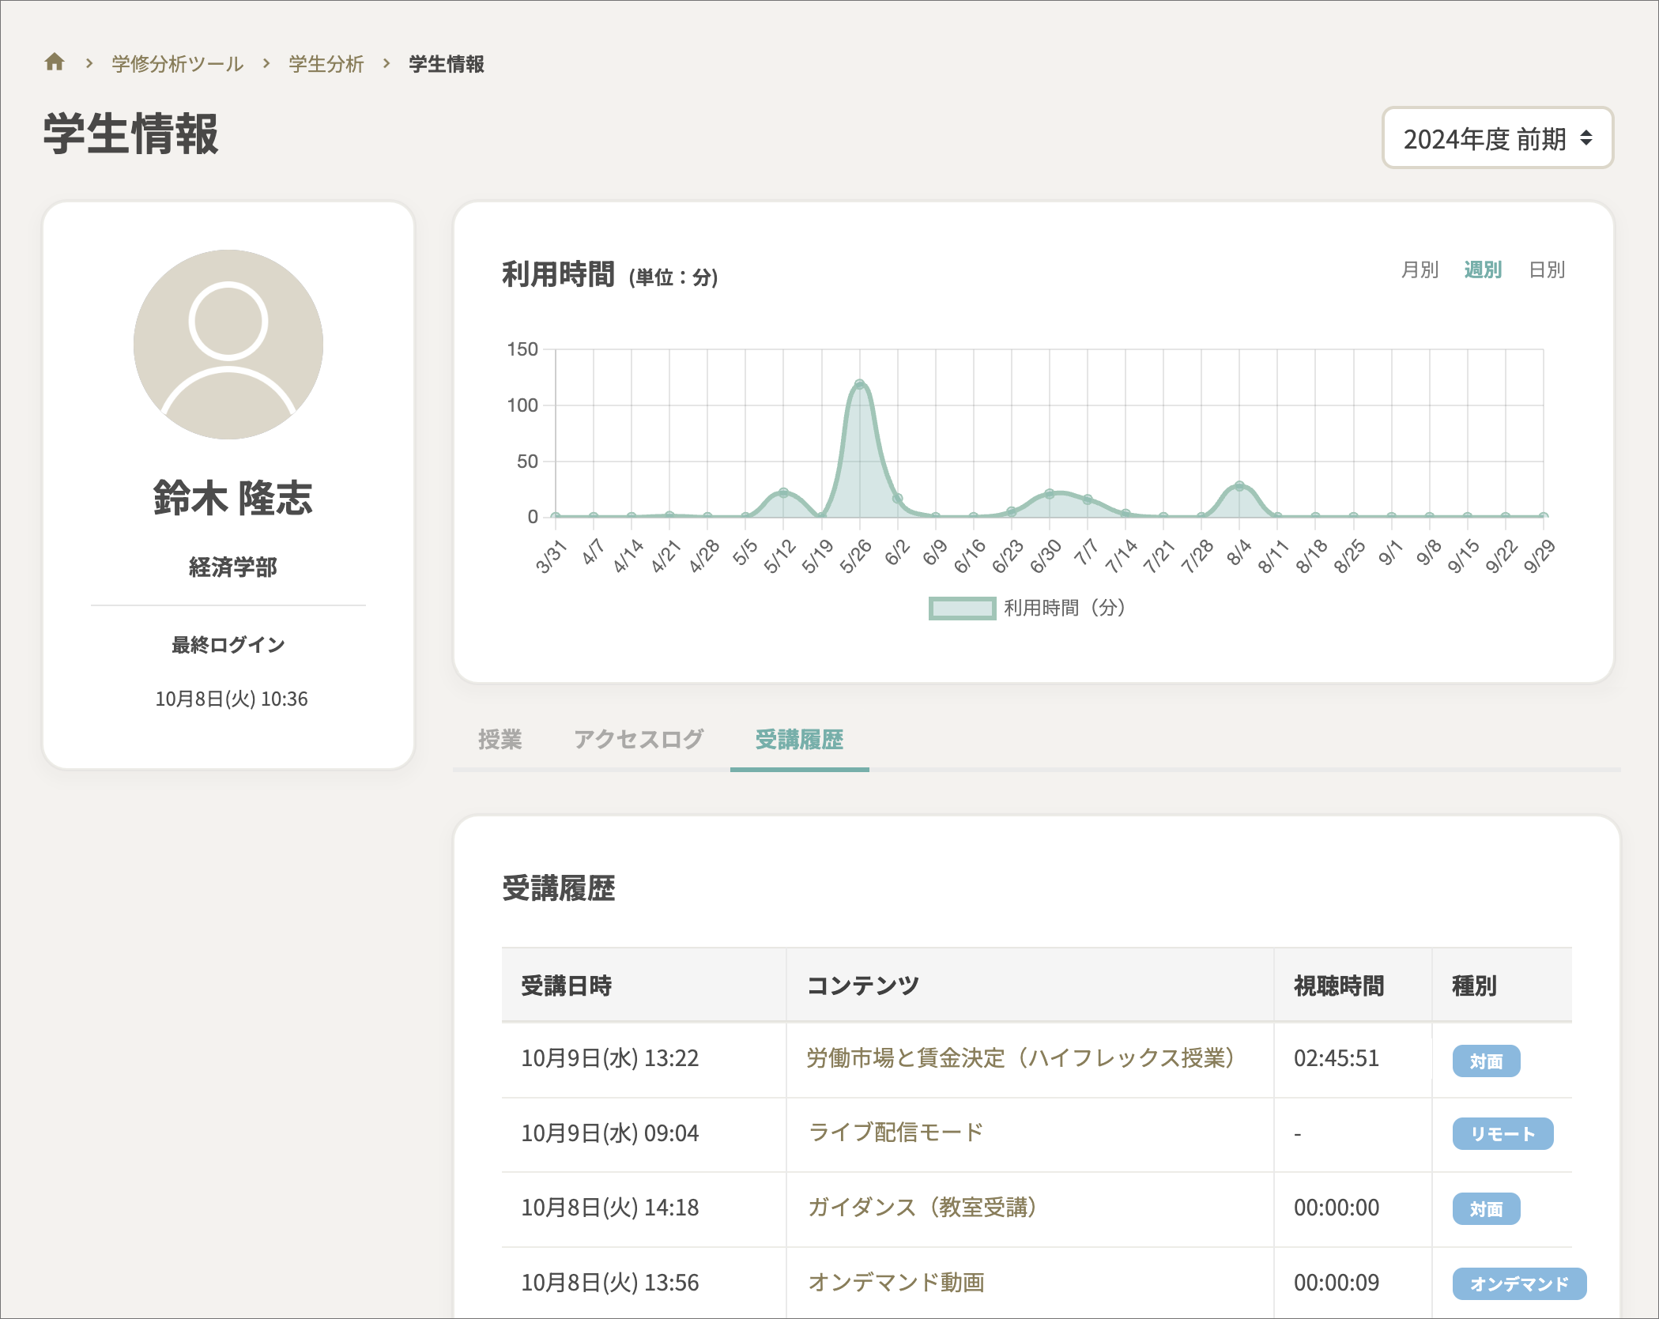Viewport: 1659px width, 1319px height.
Task: Switch chart to 月別 view
Action: click(1419, 269)
